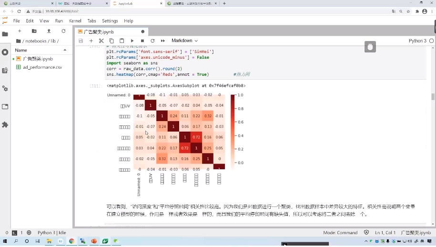Cut selected cell with scissors icon
The image size is (436, 247).
point(101,41)
